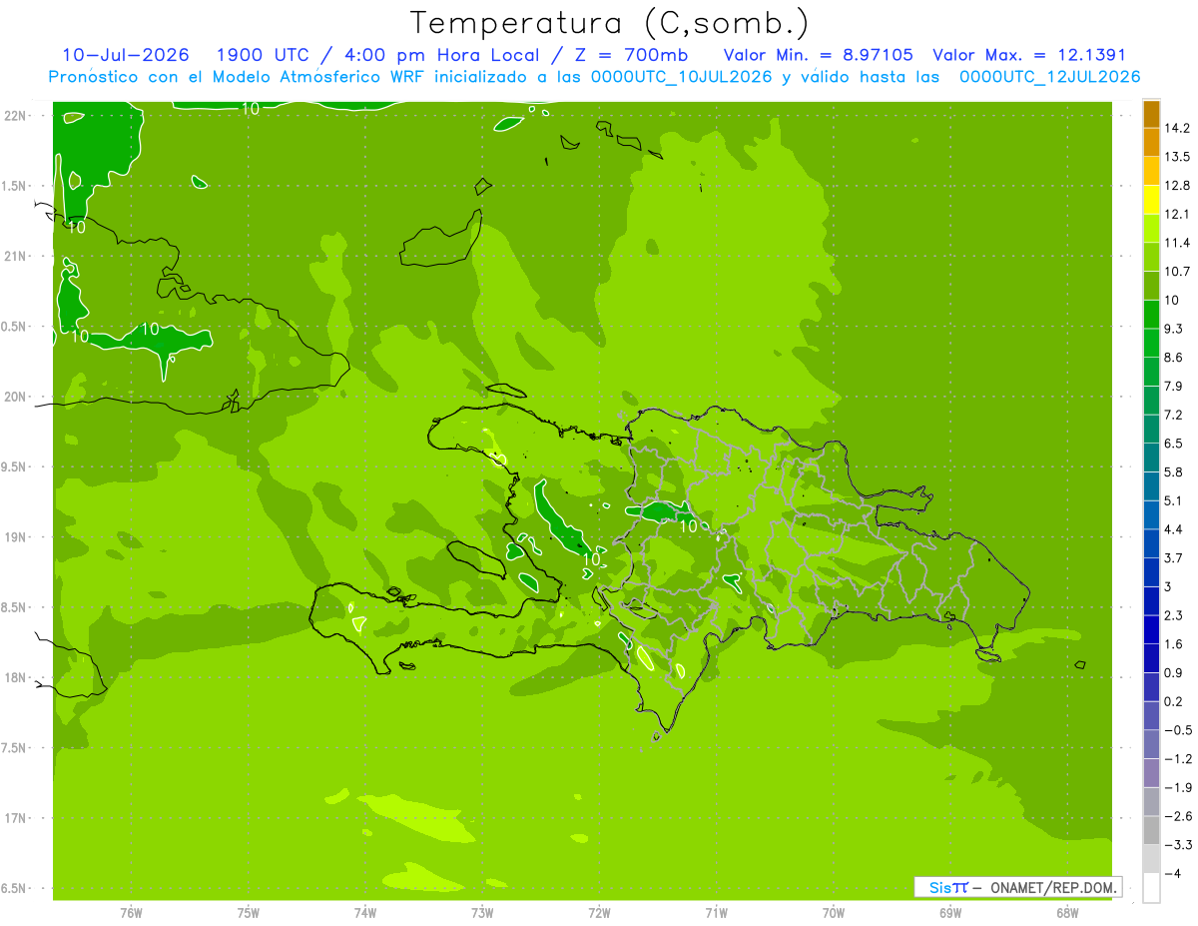Click "Valor Max. = 12.1391" text
The image size is (1198, 926).
(1029, 55)
